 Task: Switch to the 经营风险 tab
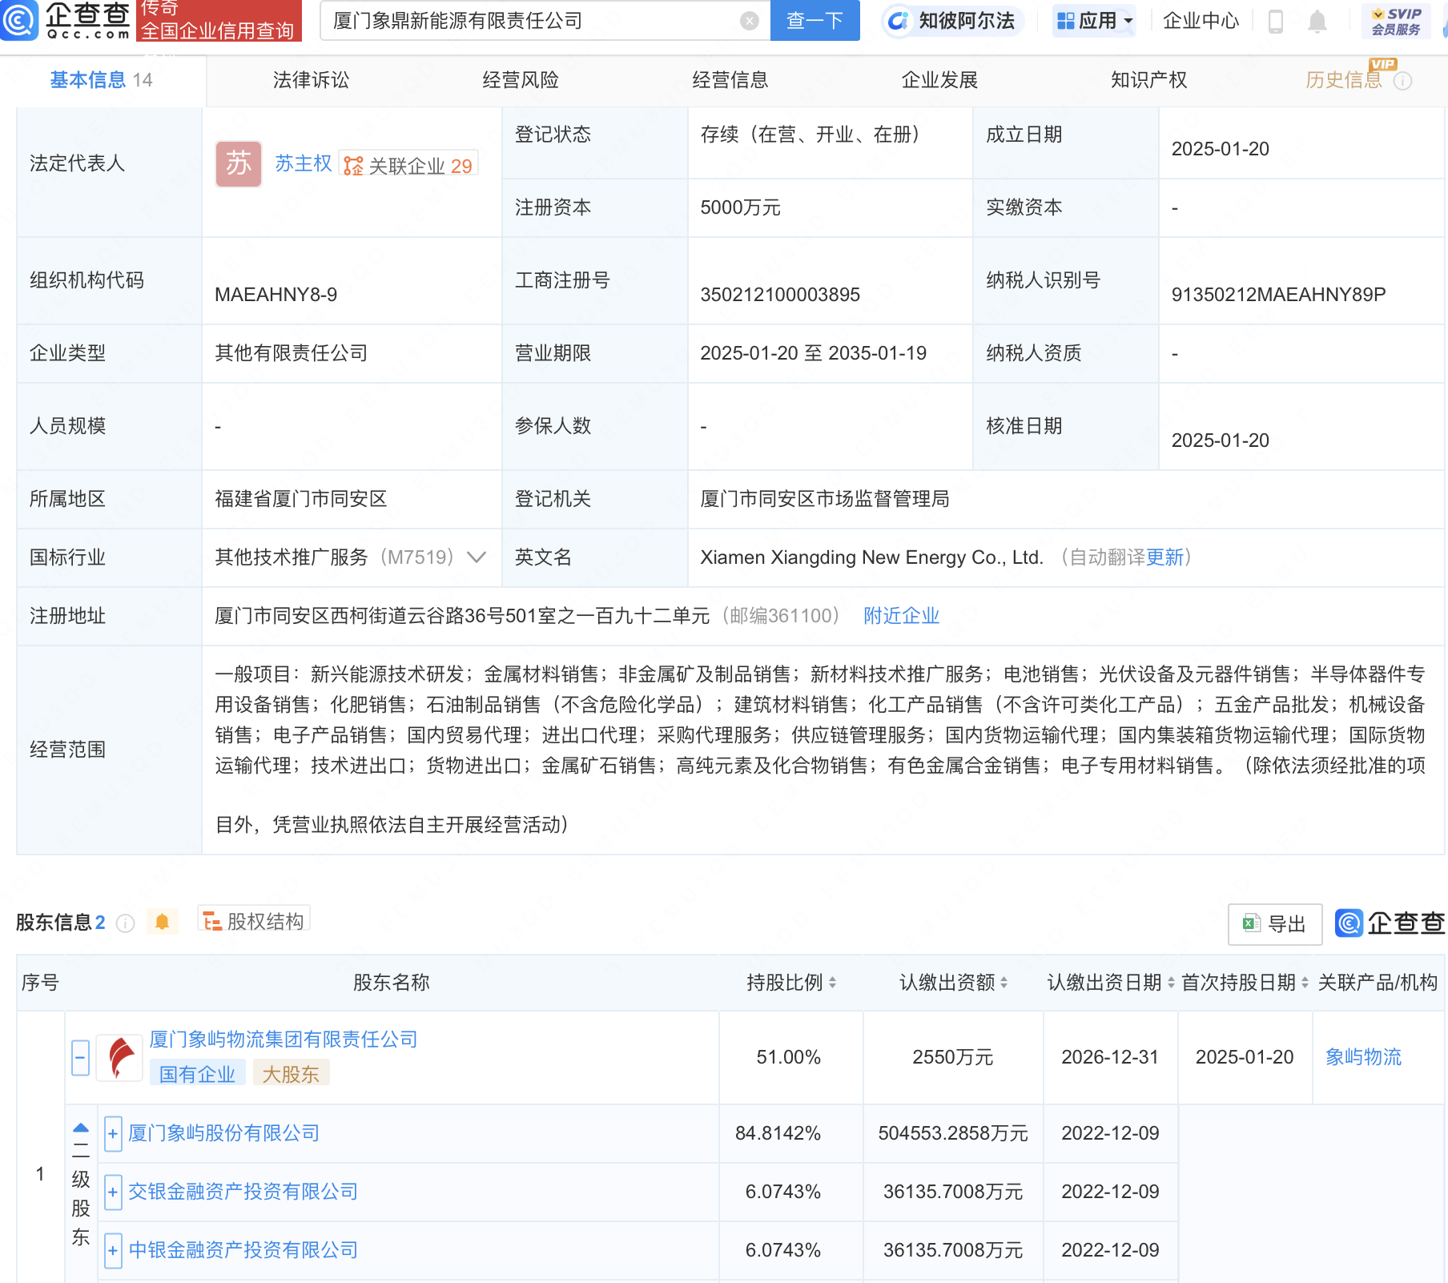pyautogui.click(x=521, y=80)
